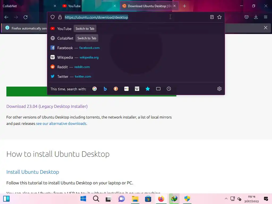This screenshot has height=204, width=272.
Task: Open network status tray icon
Action: [232, 199]
